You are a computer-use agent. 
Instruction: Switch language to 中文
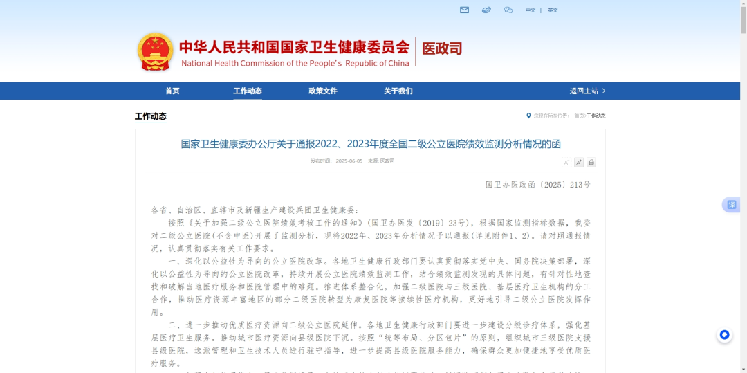[531, 10]
